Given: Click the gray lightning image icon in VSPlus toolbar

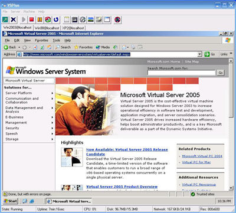Looking at the screenshot, I should pyautogui.click(x=99, y=19).
